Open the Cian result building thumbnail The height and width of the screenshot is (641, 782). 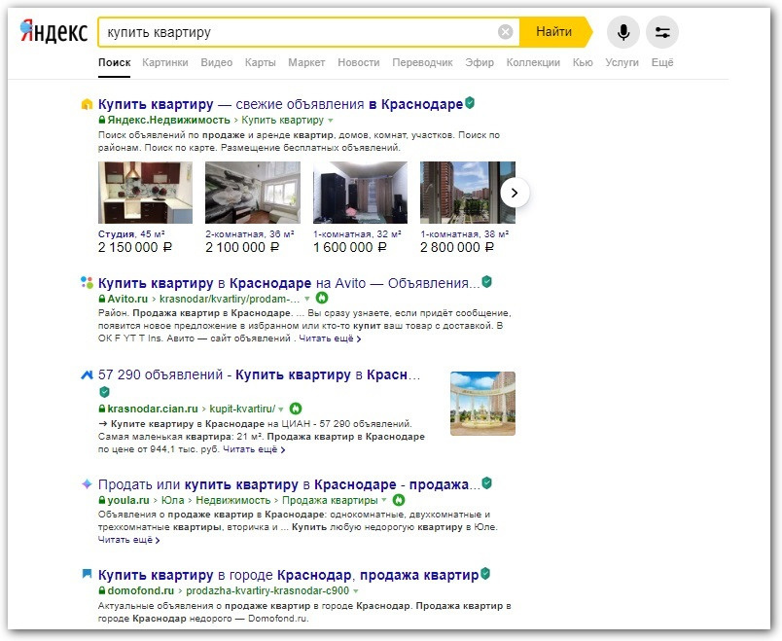482,404
